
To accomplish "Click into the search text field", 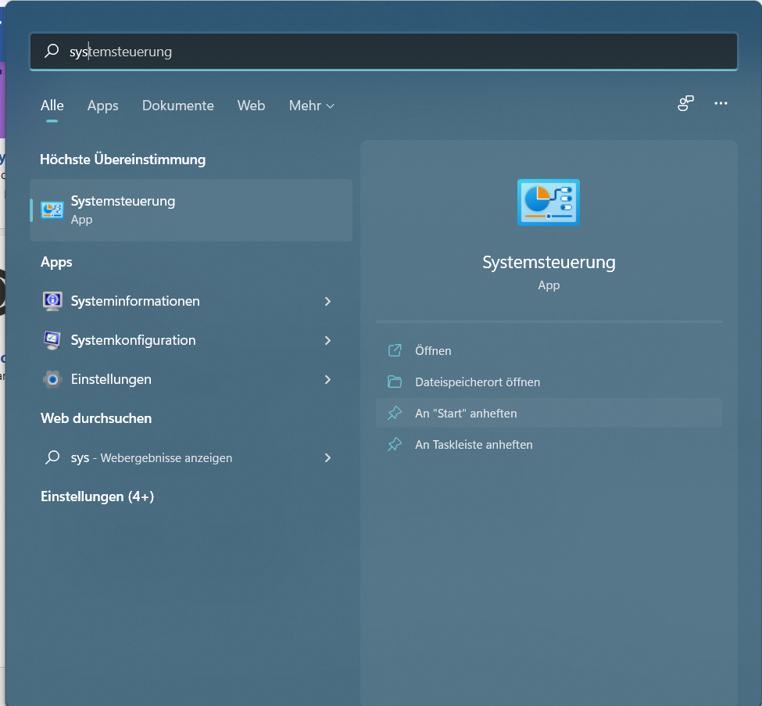I will click(384, 51).
